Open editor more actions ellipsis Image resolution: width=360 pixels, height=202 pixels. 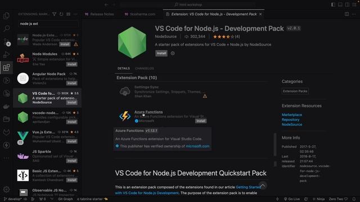click(x=354, y=14)
